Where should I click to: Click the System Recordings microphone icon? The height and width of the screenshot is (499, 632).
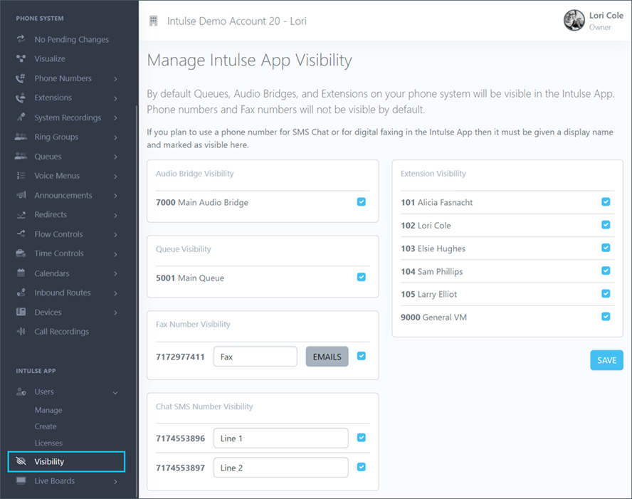21,117
